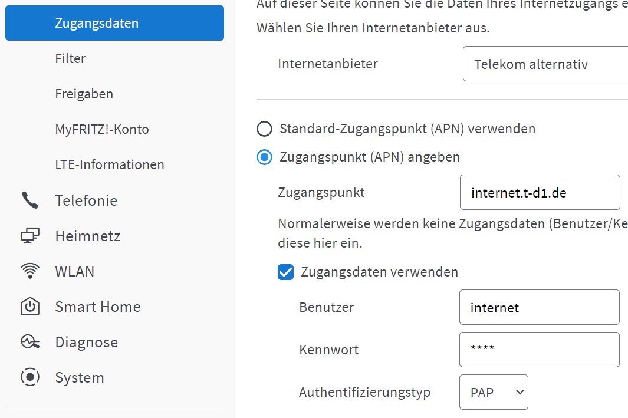Screen dimensions: 628x418
Task: Uncheck the Zugangsdaten verwenden checkbox
Action: pos(285,272)
